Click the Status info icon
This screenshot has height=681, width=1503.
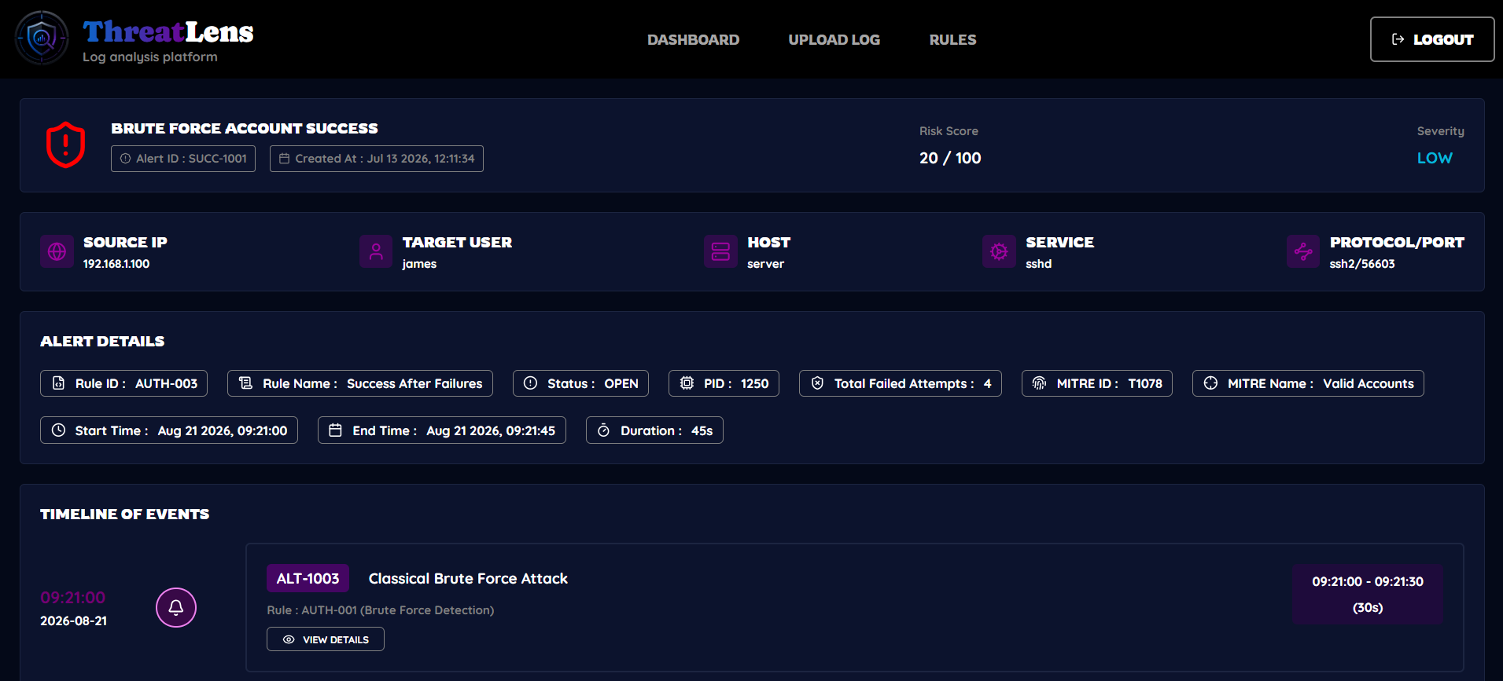530,383
